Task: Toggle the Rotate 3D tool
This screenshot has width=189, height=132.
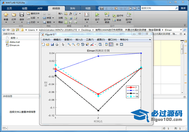Action: pyautogui.click(x=83, y=44)
